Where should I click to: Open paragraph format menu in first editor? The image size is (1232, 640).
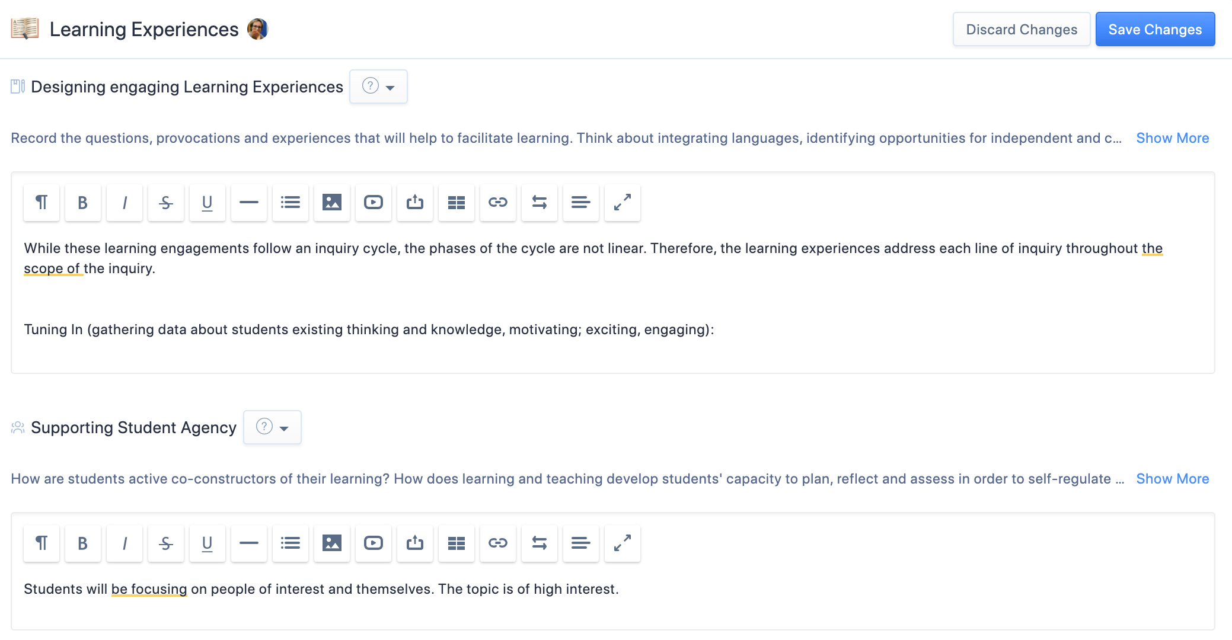[42, 203]
